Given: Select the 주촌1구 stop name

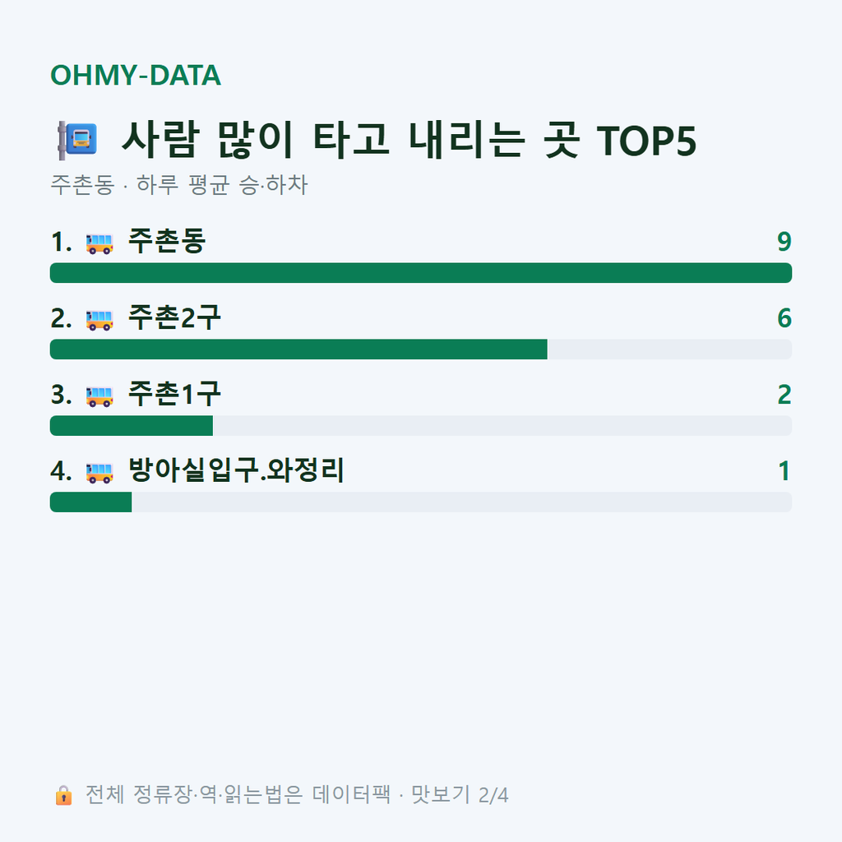Looking at the screenshot, I should (x=174, y=394).
